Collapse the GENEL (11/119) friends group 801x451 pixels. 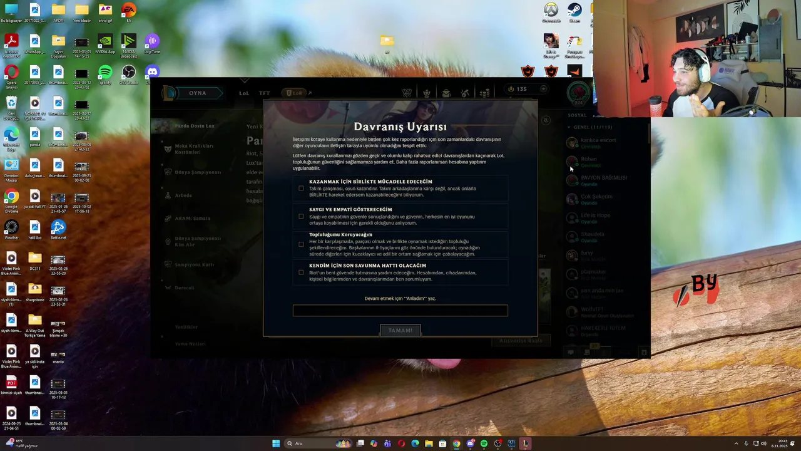coord(590,127)
